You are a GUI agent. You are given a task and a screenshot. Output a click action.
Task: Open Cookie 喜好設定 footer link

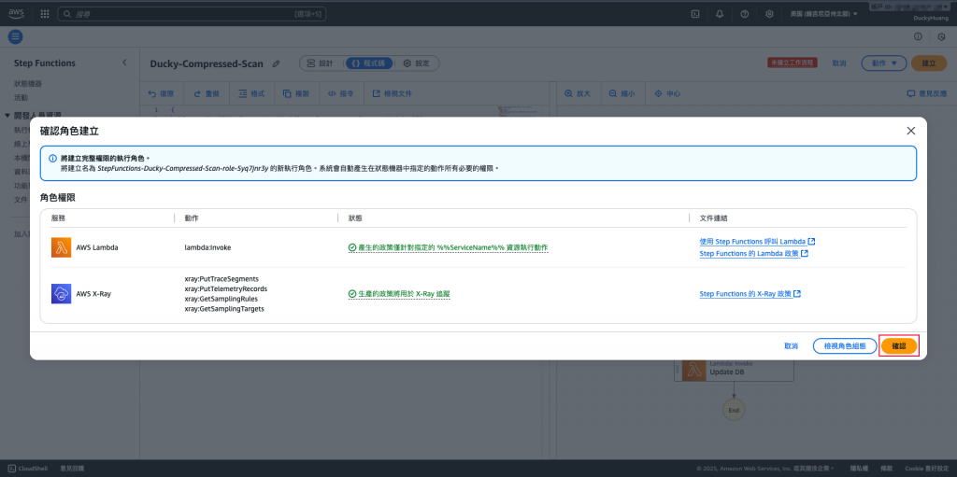pos(926,469)
